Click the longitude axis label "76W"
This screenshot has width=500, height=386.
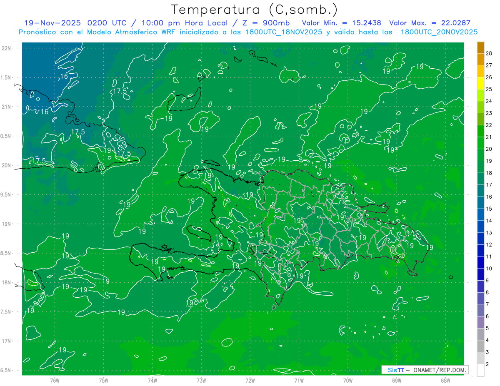[55, 381]
